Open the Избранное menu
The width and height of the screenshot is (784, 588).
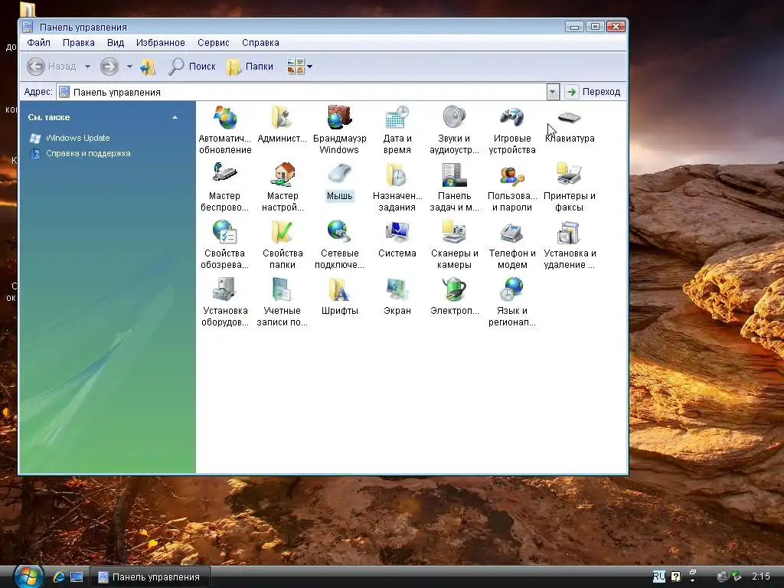pyautogui.click(x=161, y=43)
